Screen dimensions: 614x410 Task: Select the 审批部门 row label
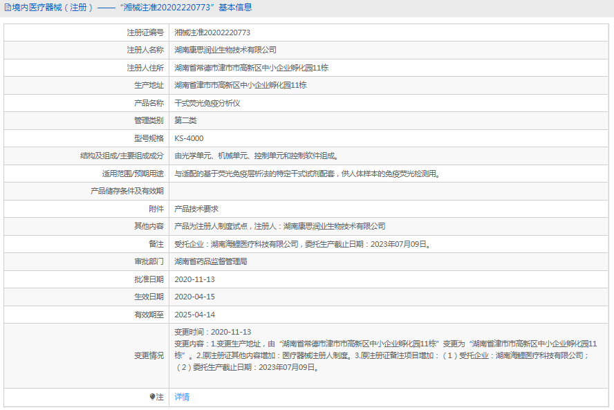[149, 261]
